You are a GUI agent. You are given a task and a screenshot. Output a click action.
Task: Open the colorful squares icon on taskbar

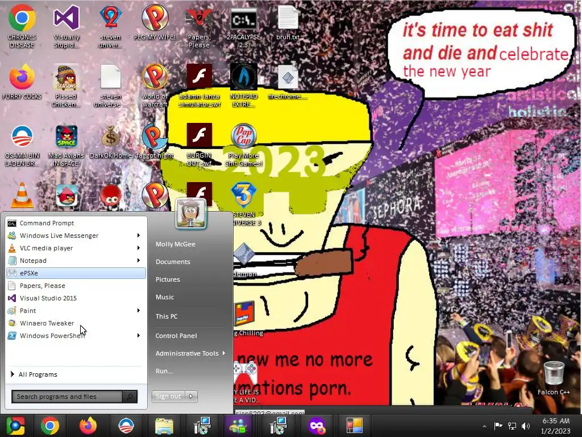(355, 426)
